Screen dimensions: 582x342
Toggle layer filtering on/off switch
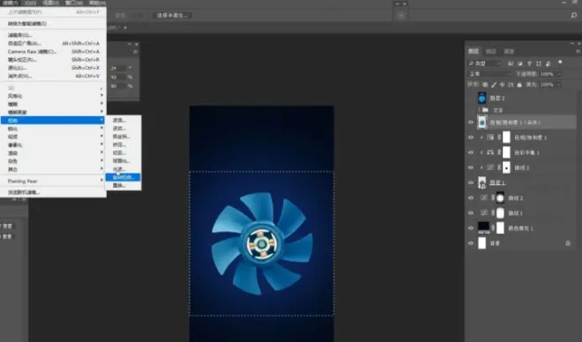point(560,62)
